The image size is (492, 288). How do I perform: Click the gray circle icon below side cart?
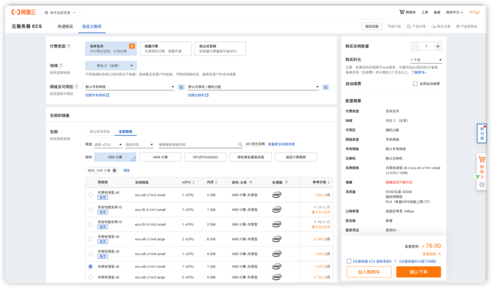pos(482,185)
